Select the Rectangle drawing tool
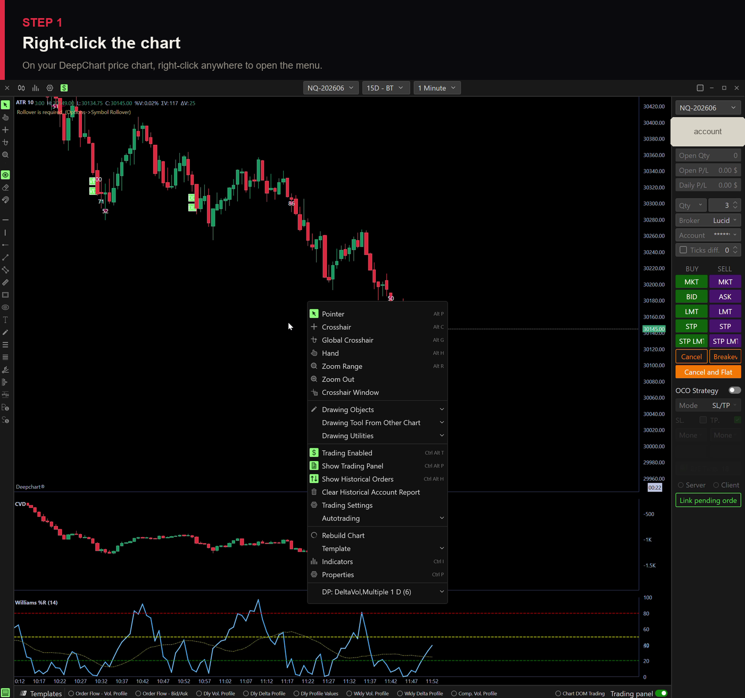 5,294
